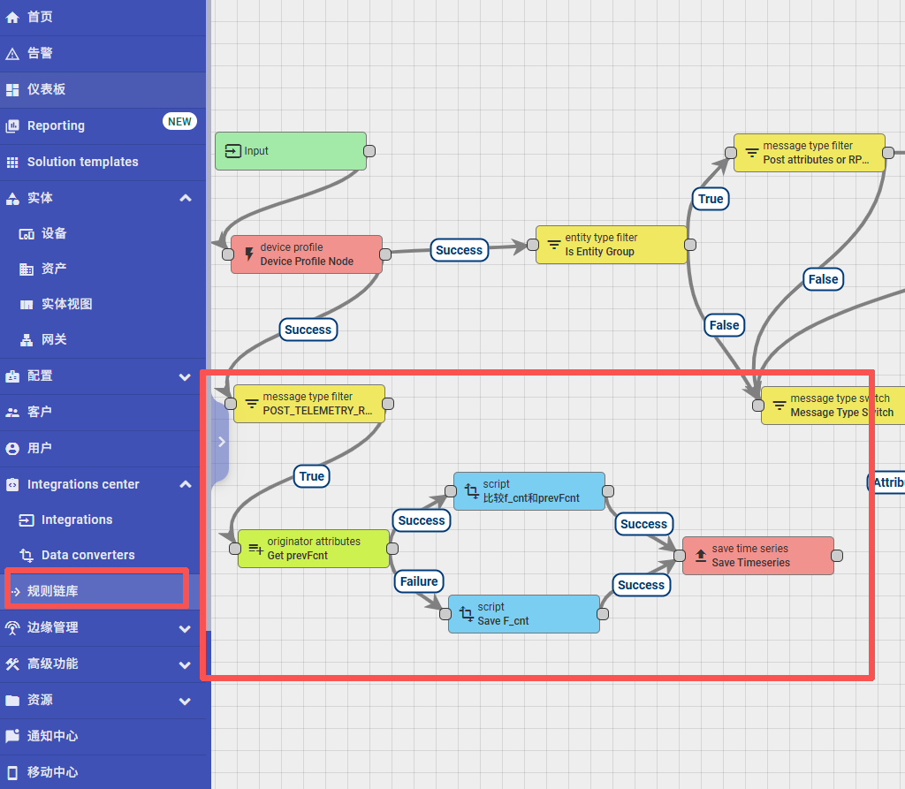This screenshot has width=905, height=789.
Task: Click the output port of Get prevFcnt node
Action: pos(393,549)
